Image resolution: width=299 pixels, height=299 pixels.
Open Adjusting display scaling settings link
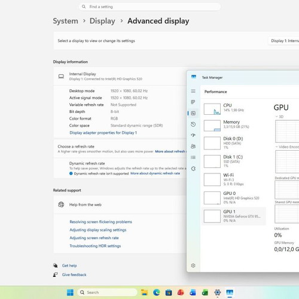click(98, 230)
